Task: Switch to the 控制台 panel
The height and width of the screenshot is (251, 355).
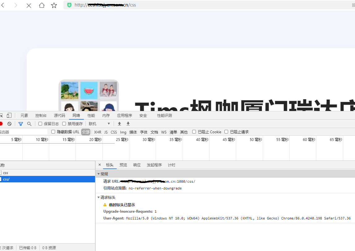Action: coord(41,115)
